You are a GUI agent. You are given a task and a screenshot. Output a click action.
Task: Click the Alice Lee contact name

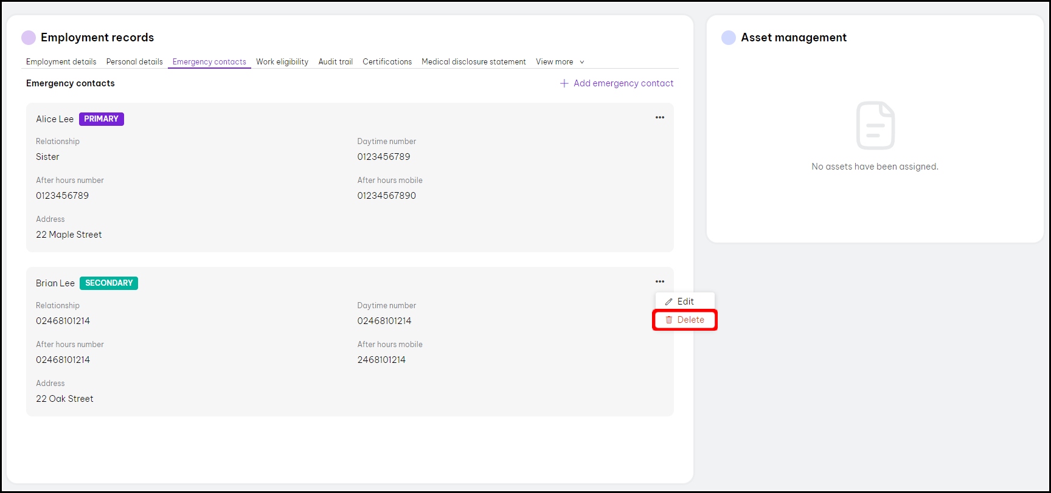(x=55, y=119)
